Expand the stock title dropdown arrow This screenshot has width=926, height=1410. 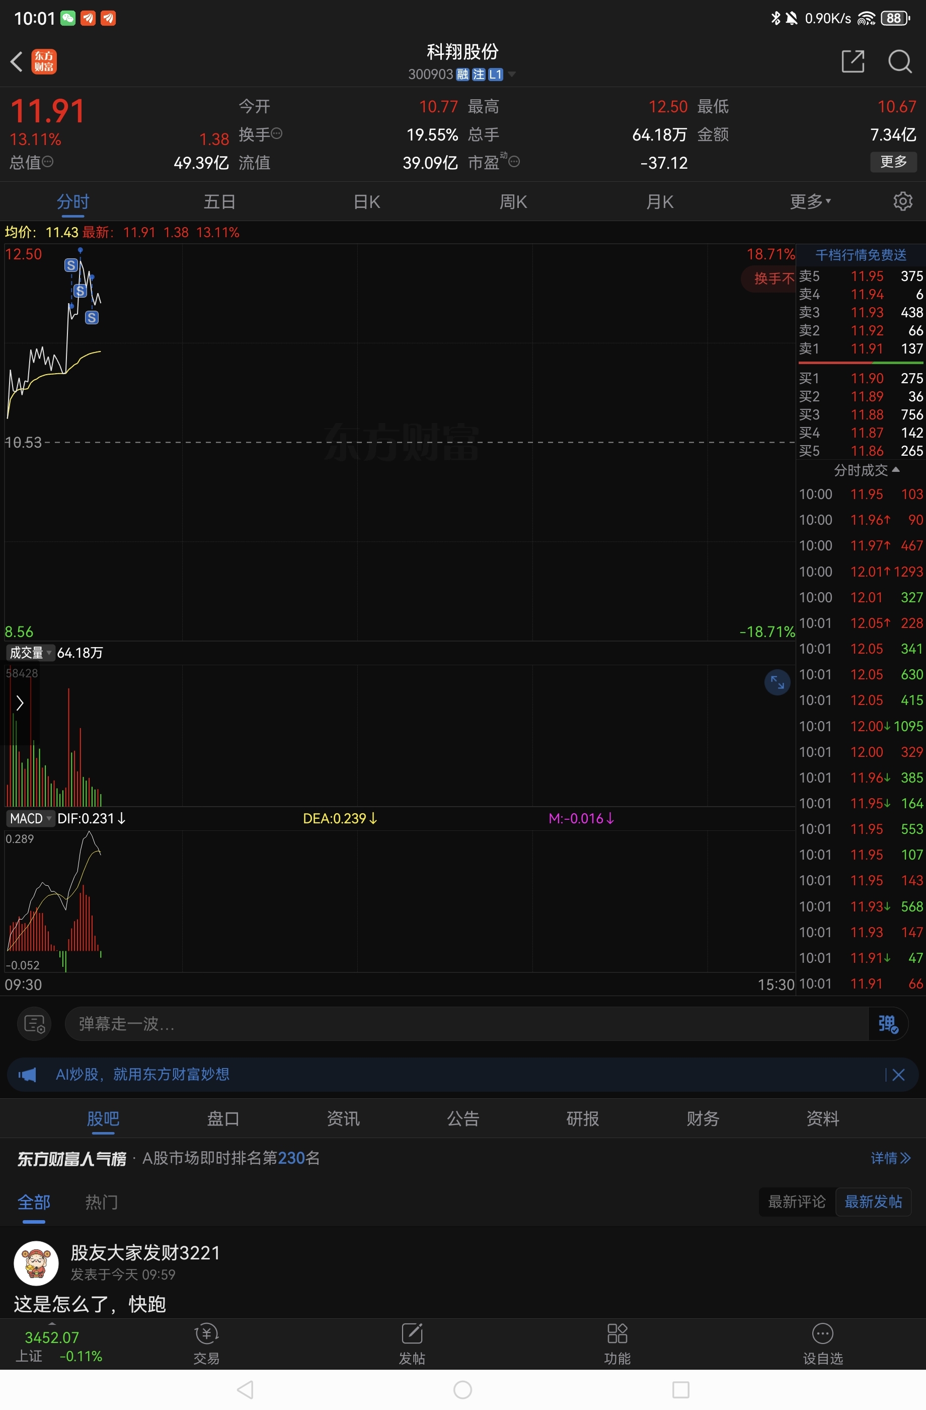pos(512,75)
